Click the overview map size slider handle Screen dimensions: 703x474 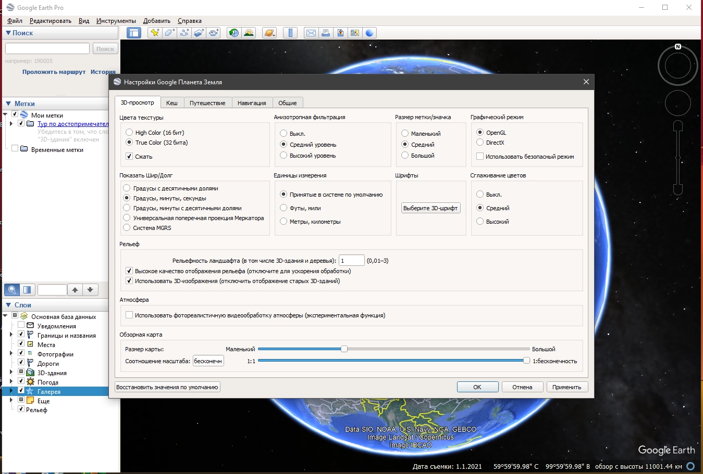click(344, 349)
